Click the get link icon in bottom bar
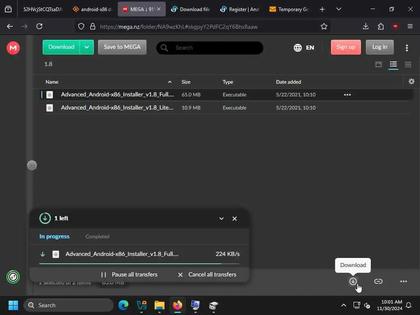 378,281
